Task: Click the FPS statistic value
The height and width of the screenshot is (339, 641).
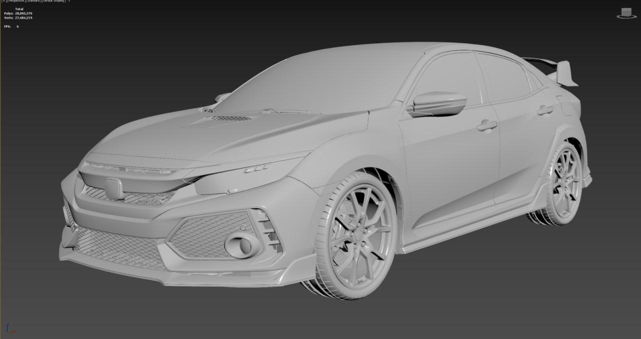Action: pos(18,26)
